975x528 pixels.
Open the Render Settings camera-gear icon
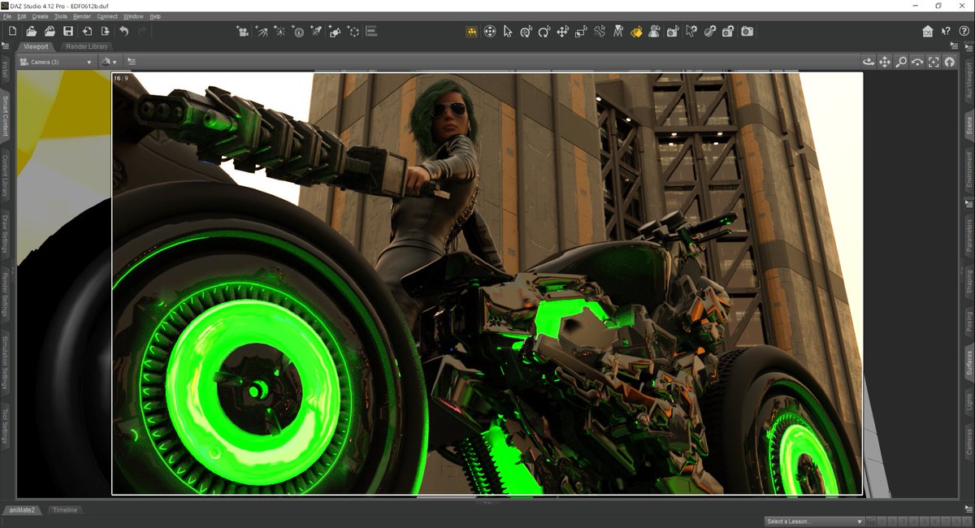pyautogui.click(x=728, y=31)
